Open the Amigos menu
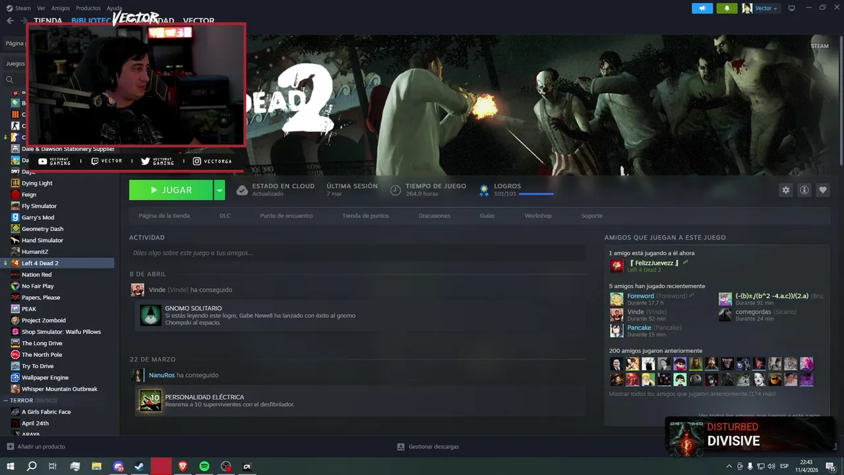The width and height of the screenshot is (844, 475). [x=61, y=8]
